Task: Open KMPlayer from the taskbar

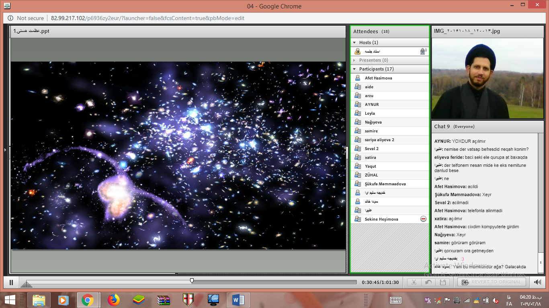Action: click(x=213, y=300)
